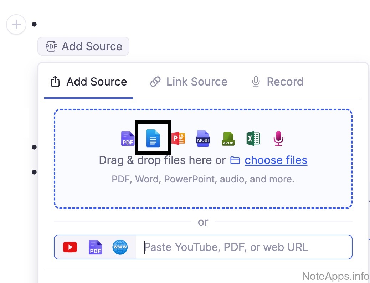
Task: Click the circular plus add button
Action: pyautogui.click(x=16, y=25)
